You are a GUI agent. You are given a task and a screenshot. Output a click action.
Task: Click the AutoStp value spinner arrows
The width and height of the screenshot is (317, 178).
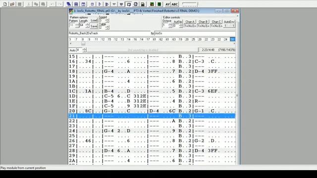click(181, 26)
